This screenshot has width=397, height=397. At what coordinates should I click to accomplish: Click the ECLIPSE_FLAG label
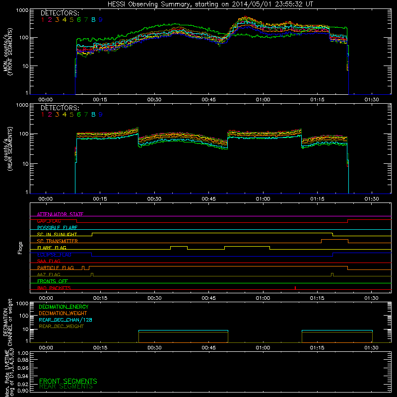click(x=54, y=255)
